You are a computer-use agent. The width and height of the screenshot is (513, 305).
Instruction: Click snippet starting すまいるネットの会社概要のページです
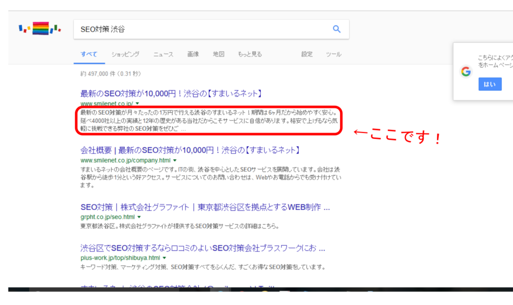tap(211, 177)
